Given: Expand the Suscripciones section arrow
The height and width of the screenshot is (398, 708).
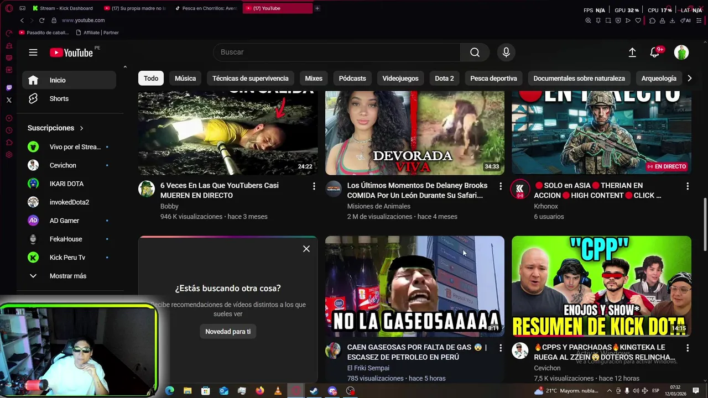Looking at the screenshot, I should pos(81,128).
